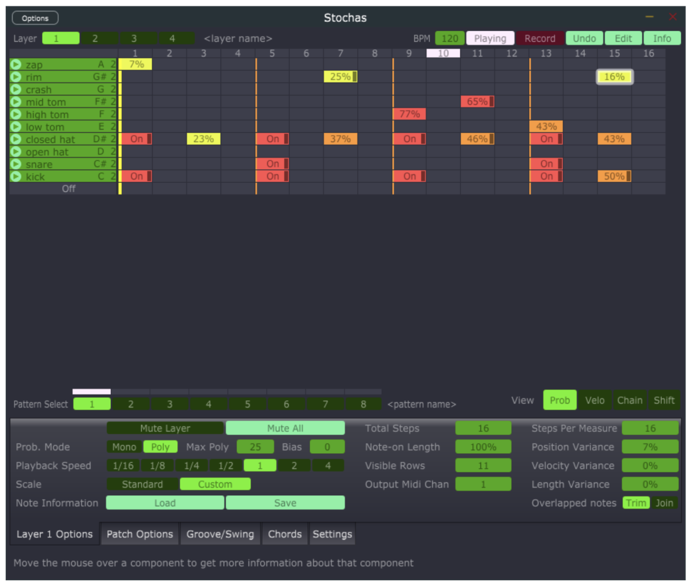
Task: Set Playback Speed to 1/16
Action: tap(123, 465)
